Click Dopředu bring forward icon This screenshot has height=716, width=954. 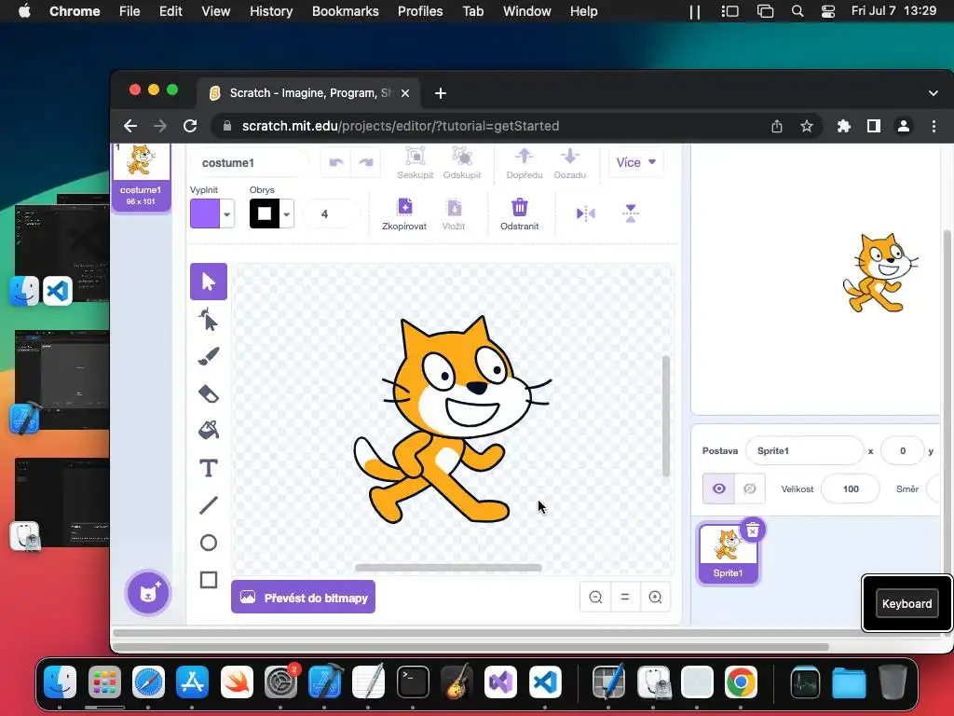click(x=525, y=157)
